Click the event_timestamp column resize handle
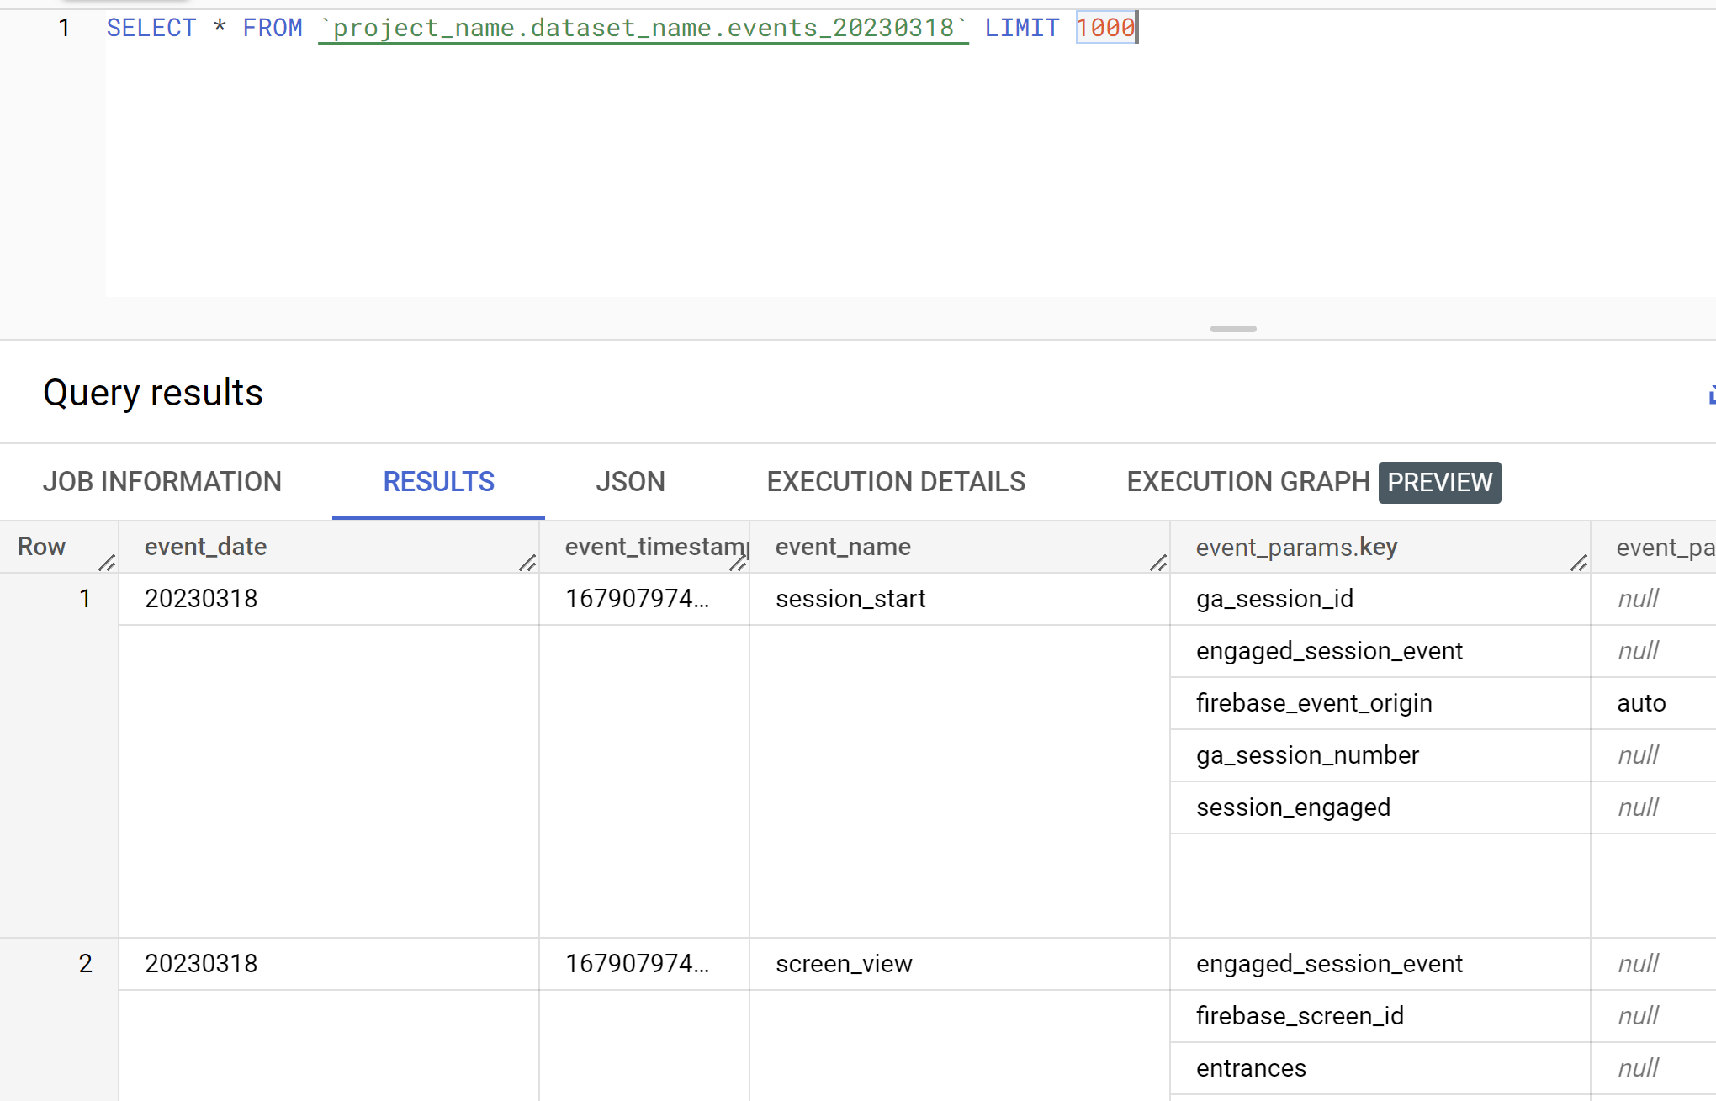The width and height of the screenshot is (1716, 1101). (738, 563)
